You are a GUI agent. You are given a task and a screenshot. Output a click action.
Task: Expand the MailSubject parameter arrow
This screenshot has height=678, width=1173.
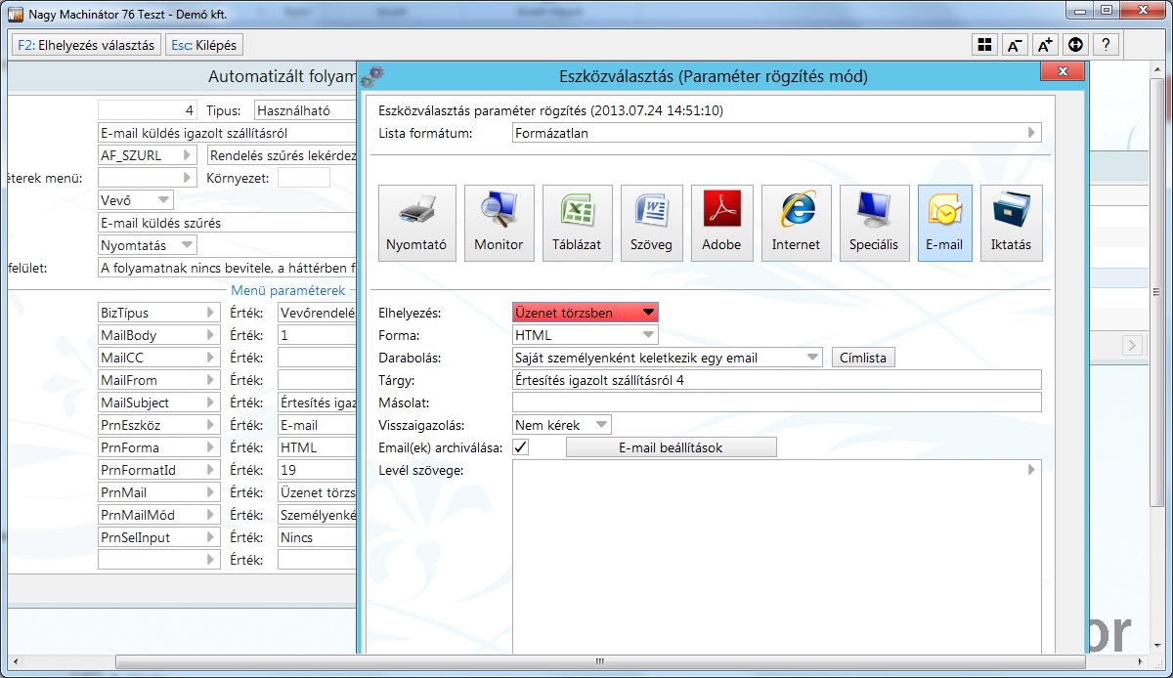(x=211, y=403)
